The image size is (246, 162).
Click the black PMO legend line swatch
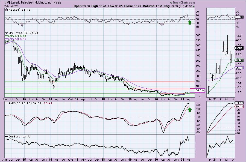coord(7,103)
